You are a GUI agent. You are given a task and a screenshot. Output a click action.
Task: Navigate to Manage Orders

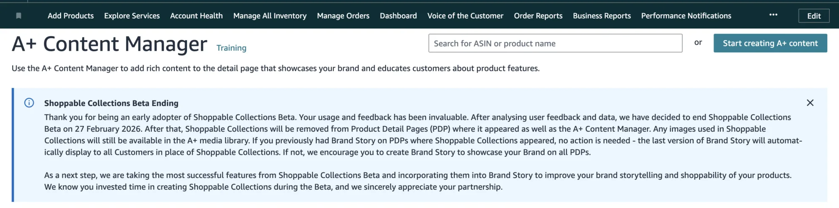tap(343, 16)
